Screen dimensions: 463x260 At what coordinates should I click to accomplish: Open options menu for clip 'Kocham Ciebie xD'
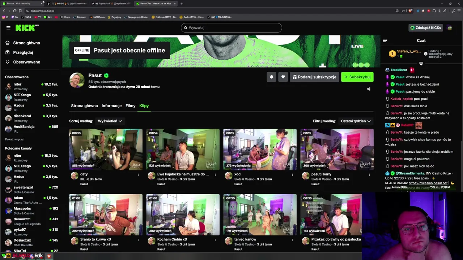[215, 240]
